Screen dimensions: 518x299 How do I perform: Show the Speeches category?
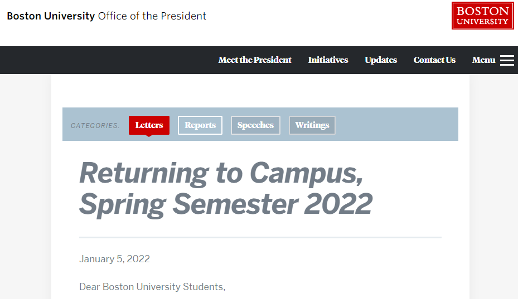[x=255, y=125]
